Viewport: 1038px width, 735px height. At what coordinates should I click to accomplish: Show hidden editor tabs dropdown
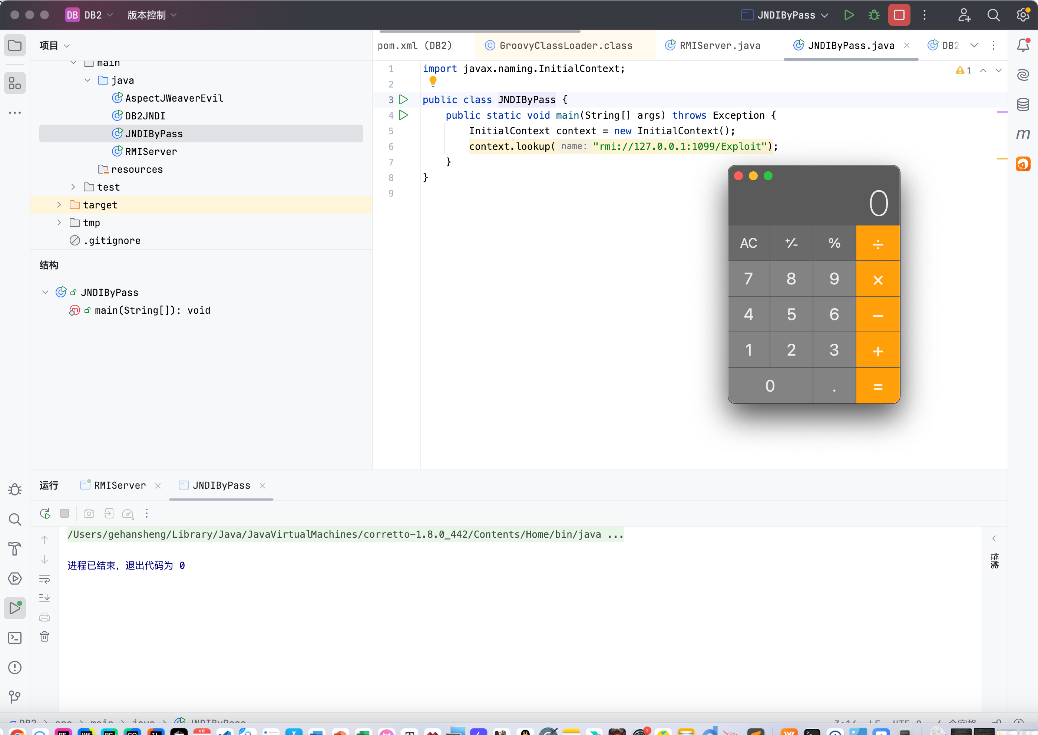click(x=974, y=45)
